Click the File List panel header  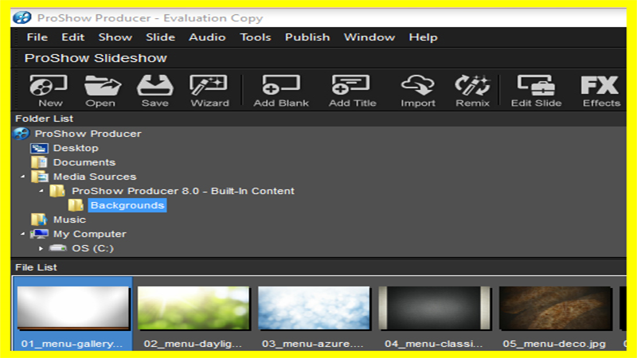point(36,267)
